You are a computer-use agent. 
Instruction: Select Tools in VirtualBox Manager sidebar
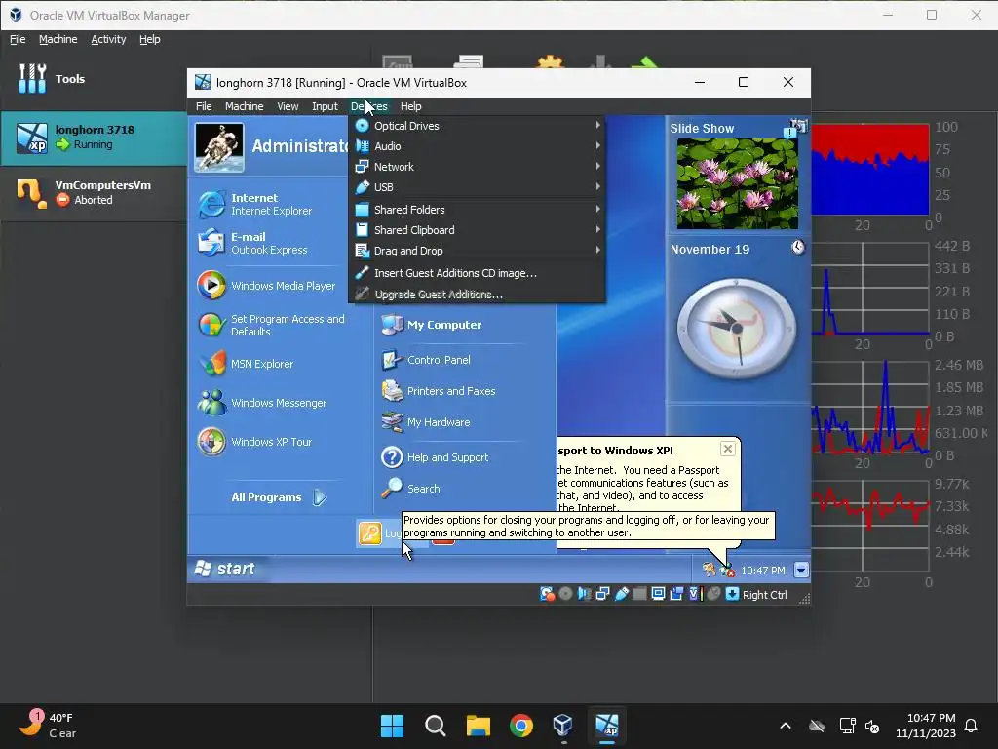click(x=94, y=79)
